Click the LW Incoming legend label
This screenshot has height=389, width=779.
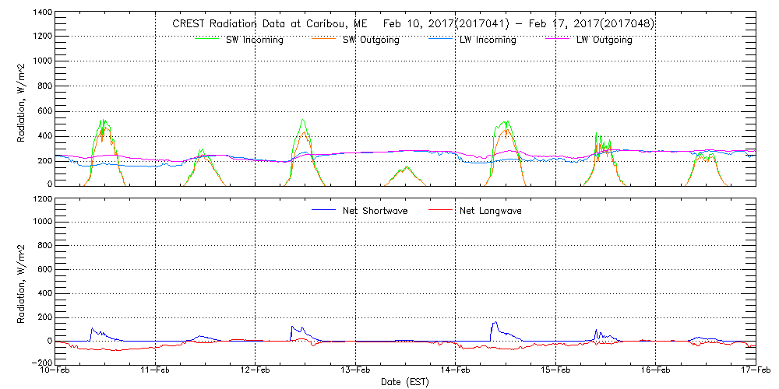488,40
